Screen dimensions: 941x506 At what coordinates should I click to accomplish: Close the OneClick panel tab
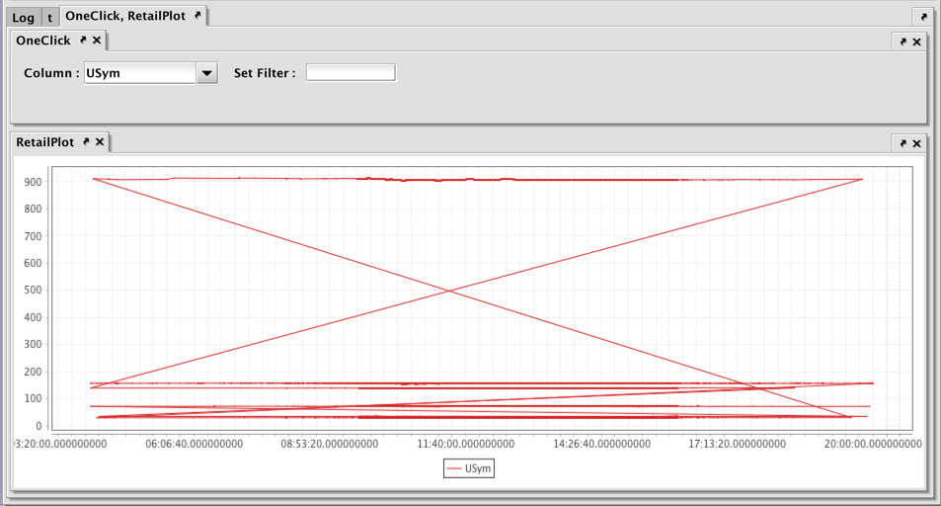coord(97,41)
